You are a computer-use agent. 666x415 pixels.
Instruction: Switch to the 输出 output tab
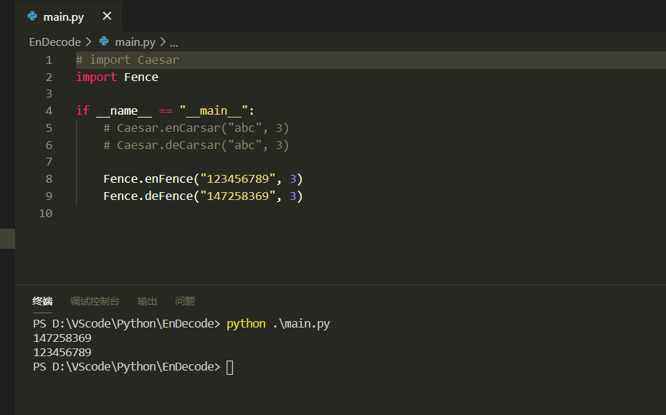[148, 301]
